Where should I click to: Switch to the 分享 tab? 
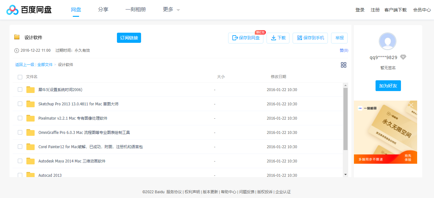(x=103, y=10)
